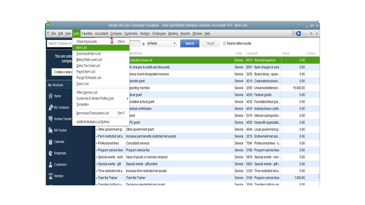Screen dimensions: 365x205
Task: Open the Edit menu
Action: click(61, 34)
